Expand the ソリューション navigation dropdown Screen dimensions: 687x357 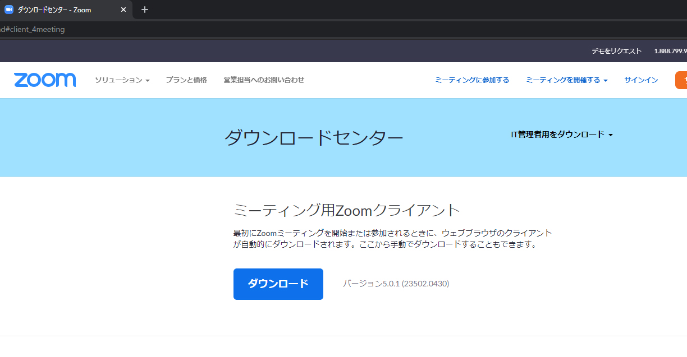click(x=122, y=80)
